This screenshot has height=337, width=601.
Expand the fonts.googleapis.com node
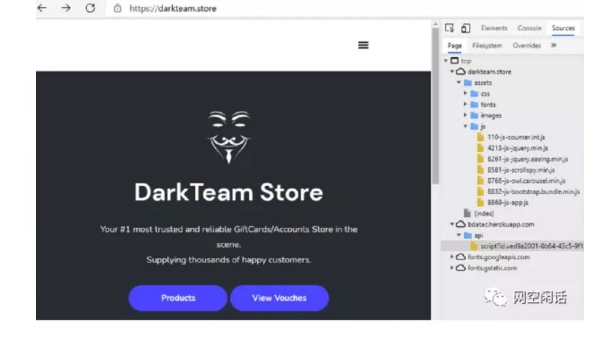click(453, 257)
